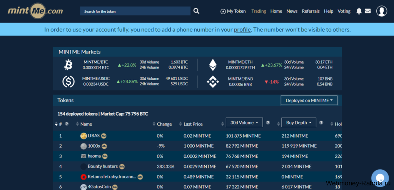Click the KetamaTetrahydrocann token red icon
394x190 pixels.
(x=83, y=177)
